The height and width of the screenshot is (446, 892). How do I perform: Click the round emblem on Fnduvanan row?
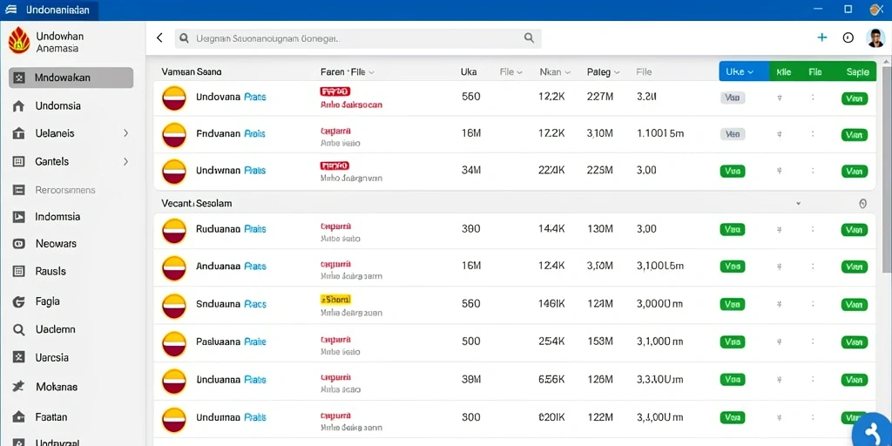coord(174,135)
